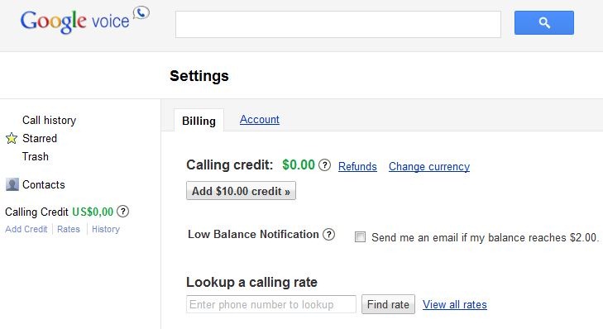Click the phone bubble icon in logo
The image size is (603, 329).
pos(141,12)
